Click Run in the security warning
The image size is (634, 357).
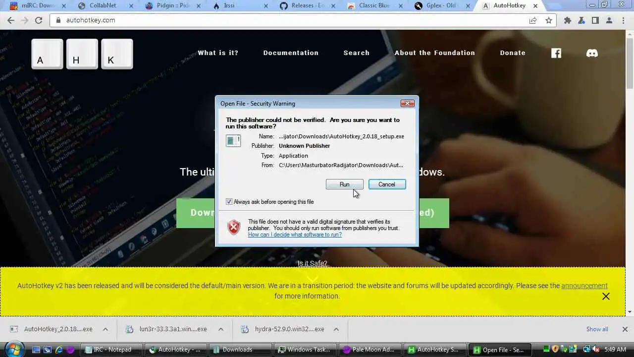[x=345, y=184]
